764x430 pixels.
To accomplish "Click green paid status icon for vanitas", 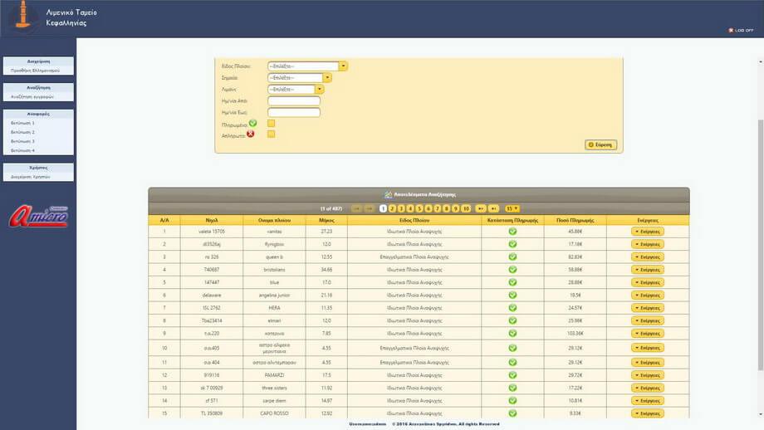I will tap(512, 232).
